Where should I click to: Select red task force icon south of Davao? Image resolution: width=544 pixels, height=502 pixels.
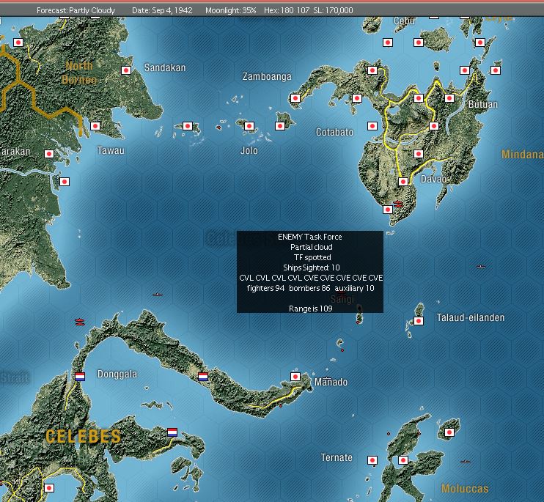pos(398,204)
